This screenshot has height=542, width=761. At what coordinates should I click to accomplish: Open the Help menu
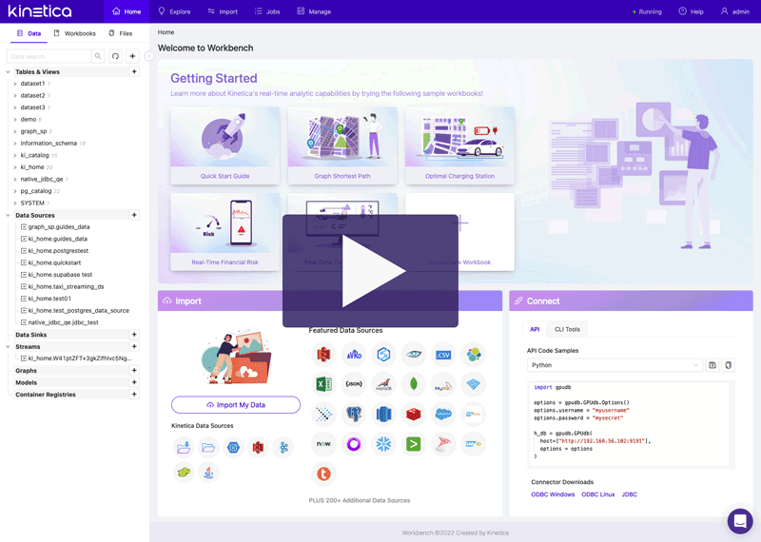(x=691, y=11)
